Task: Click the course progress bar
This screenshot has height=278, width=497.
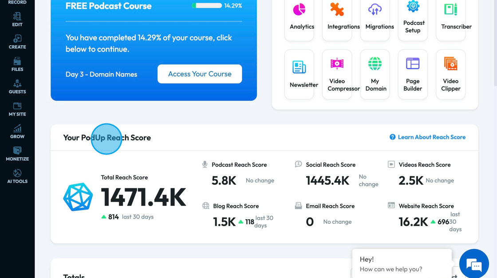Action: click(207, 5)
